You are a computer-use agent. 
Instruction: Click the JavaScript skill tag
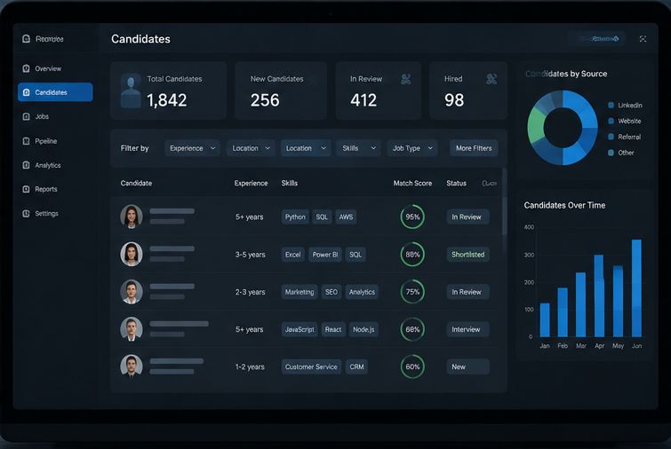(x=300, y=329)
